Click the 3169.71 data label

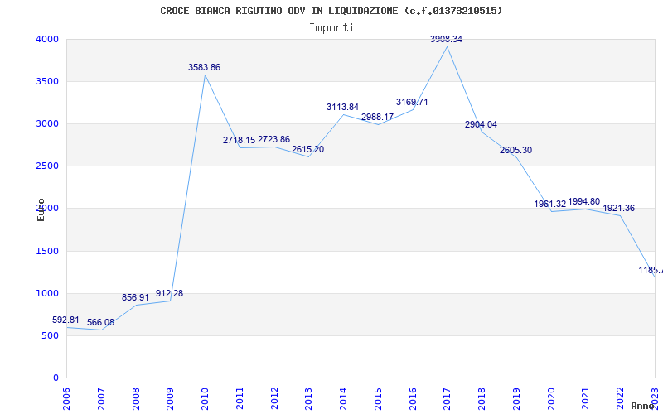pyautogui.click(x=412, y=102)
